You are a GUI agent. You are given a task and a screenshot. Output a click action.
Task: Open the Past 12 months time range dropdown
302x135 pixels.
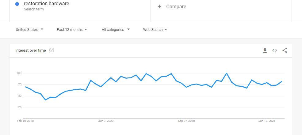(72, 30)
